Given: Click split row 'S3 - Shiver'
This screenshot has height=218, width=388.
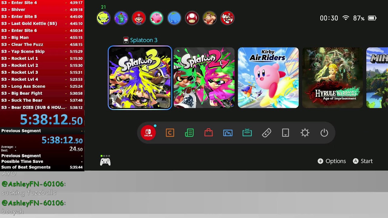Looking at the screenshot, I should pyautogui.click(x=42, y=10).
